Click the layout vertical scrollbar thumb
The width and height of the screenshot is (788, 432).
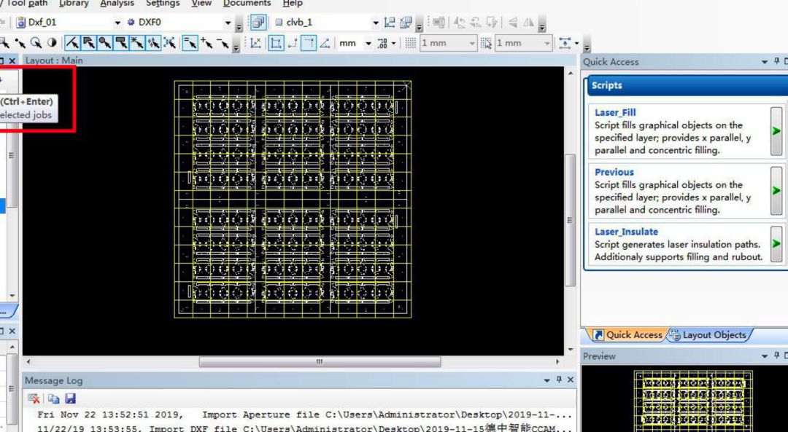click(x=571, y=220)
